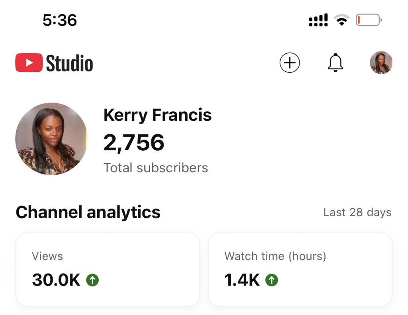Viewport: 408px width, 315px height.
Task: Select the 2,756 subscriber count
Action: 134,142
